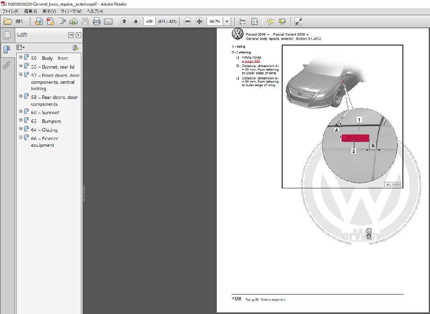This screenshot has width=430, height=314.
Task: Click the Save floppy disk icon
Action: [x=85, y=22]
